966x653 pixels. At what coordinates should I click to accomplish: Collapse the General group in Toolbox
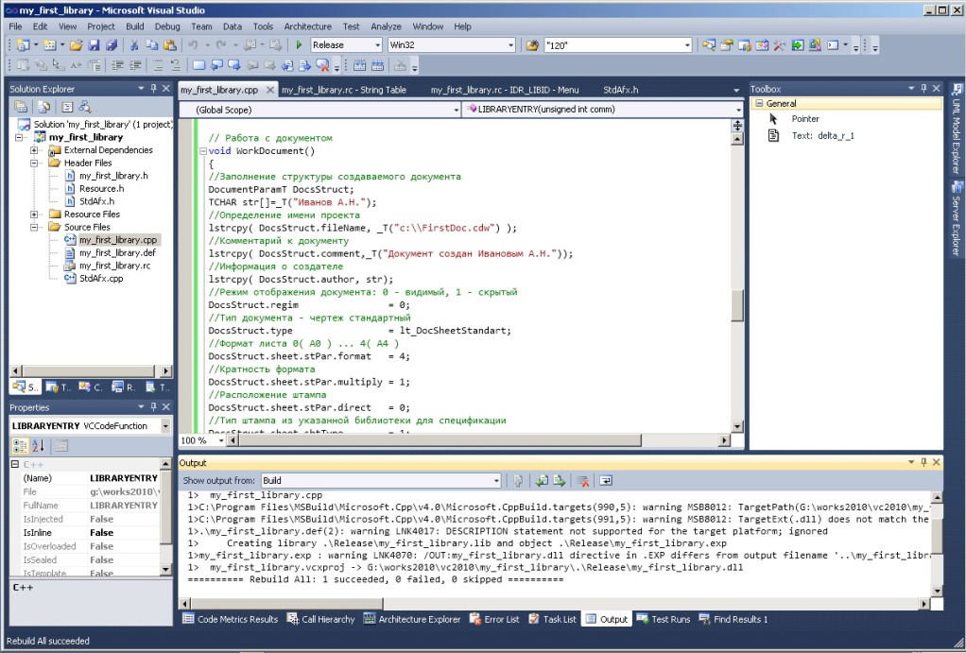[759, 104]
